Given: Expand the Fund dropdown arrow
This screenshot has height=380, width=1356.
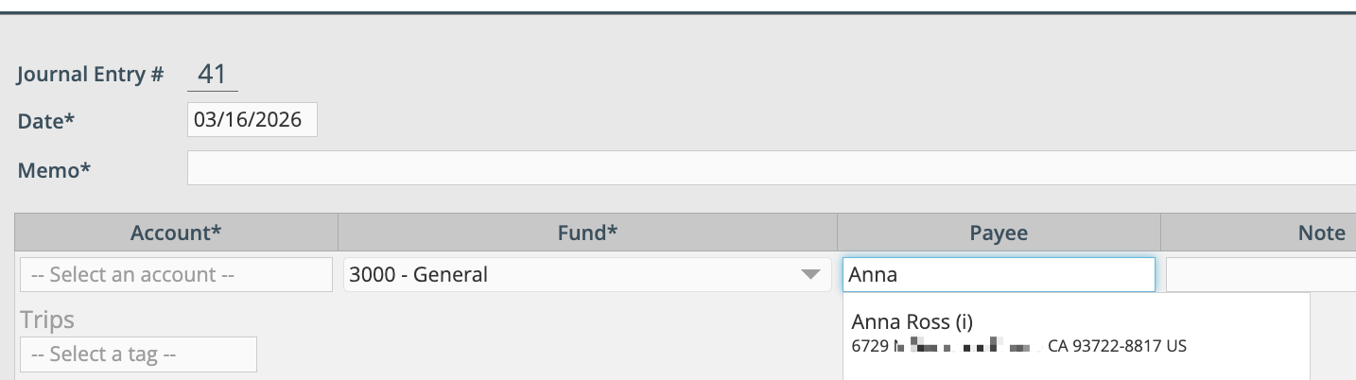Looking at the screenshot, I should coord(809,275).
